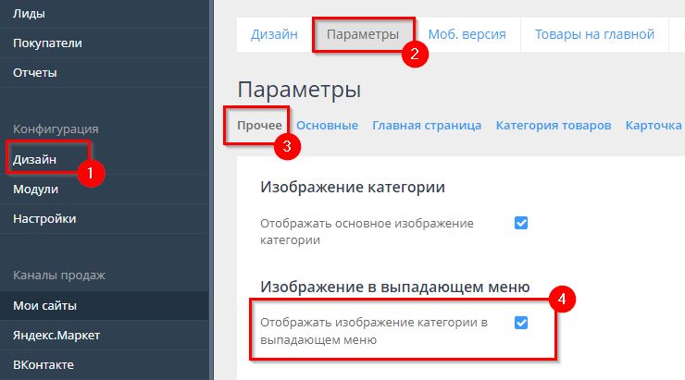Viewport: 685px width, 380px height.
Task: Click label Отображать основное изображение категории
Action: (367, 232)
